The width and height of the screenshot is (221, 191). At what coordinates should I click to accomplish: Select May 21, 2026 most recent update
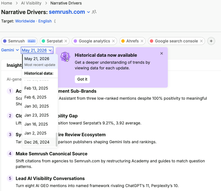[x=40, y=62]
